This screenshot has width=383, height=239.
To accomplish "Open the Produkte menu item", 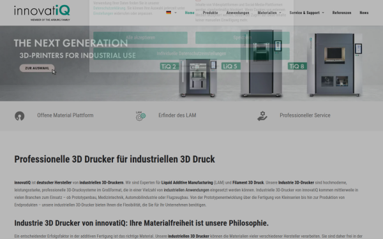I will click(x=210, y=13).
